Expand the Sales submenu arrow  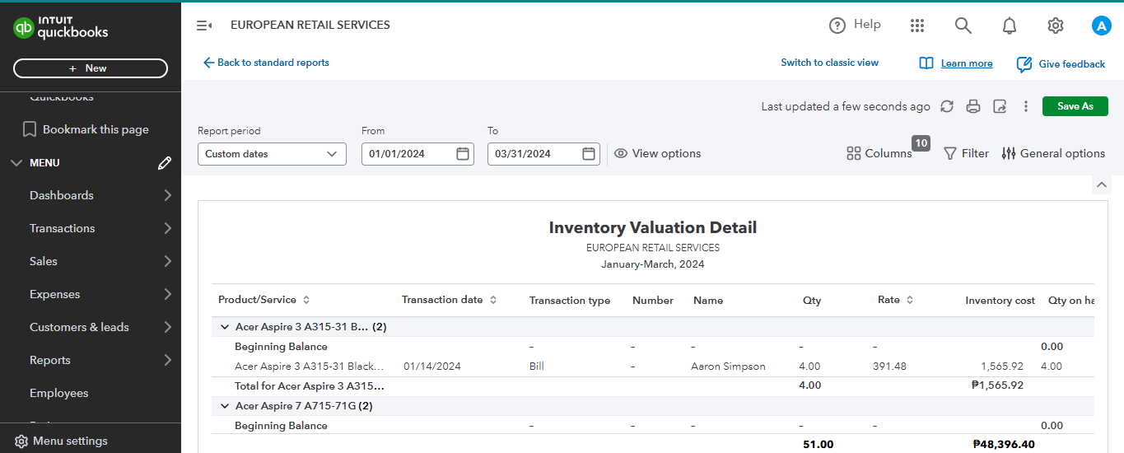[x=167, y=261]
